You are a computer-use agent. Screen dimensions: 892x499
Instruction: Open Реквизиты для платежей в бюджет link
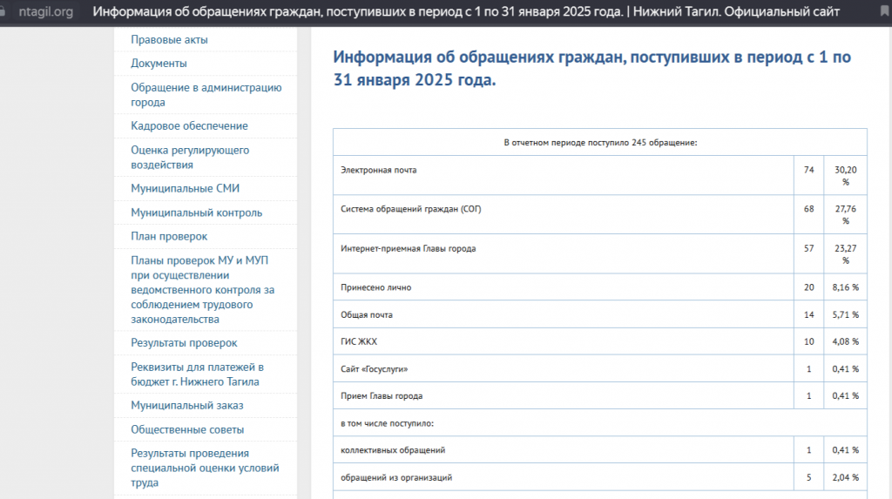(x=197, y=374)
